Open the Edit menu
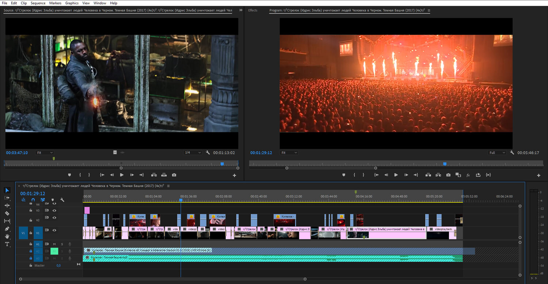 [14, 3]
